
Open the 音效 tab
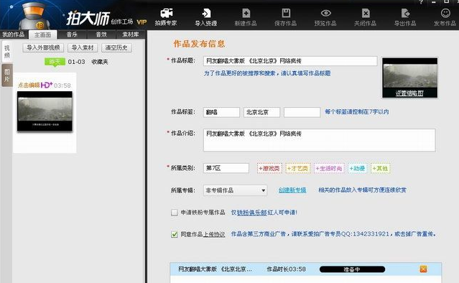pos(101,34)
